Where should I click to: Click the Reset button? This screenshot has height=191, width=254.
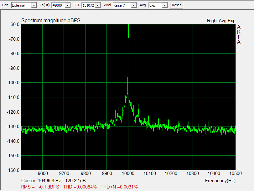176,5
